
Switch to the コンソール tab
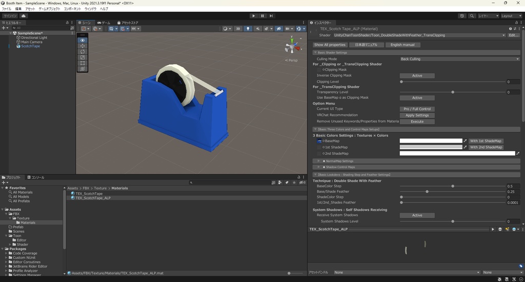[36, 177]
